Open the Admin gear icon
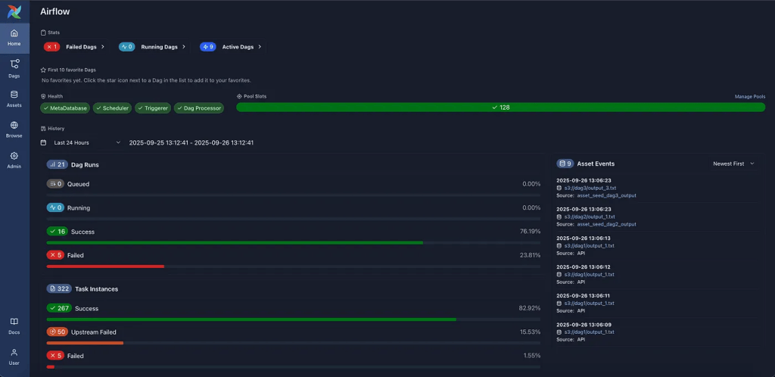775x377 pixels. click(14, 160)
